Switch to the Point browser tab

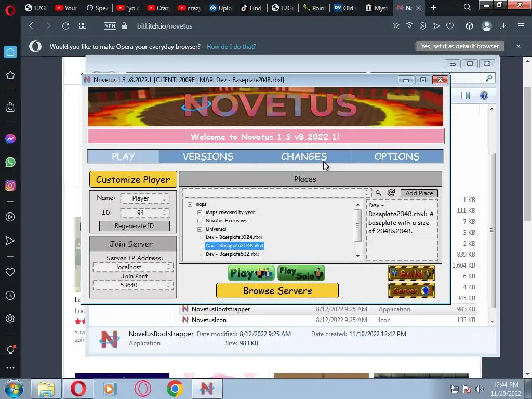[x=314, y=8]
